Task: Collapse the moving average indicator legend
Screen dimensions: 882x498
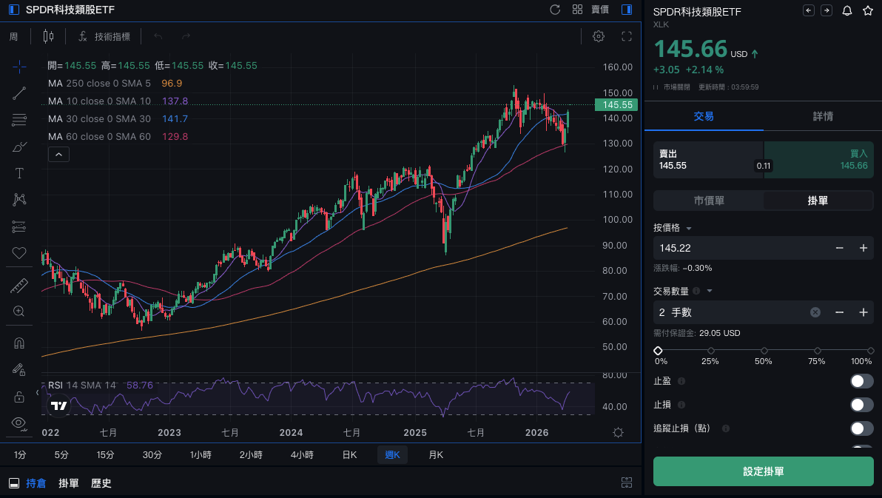Action: pyautogui.click(x=58, y=154)
